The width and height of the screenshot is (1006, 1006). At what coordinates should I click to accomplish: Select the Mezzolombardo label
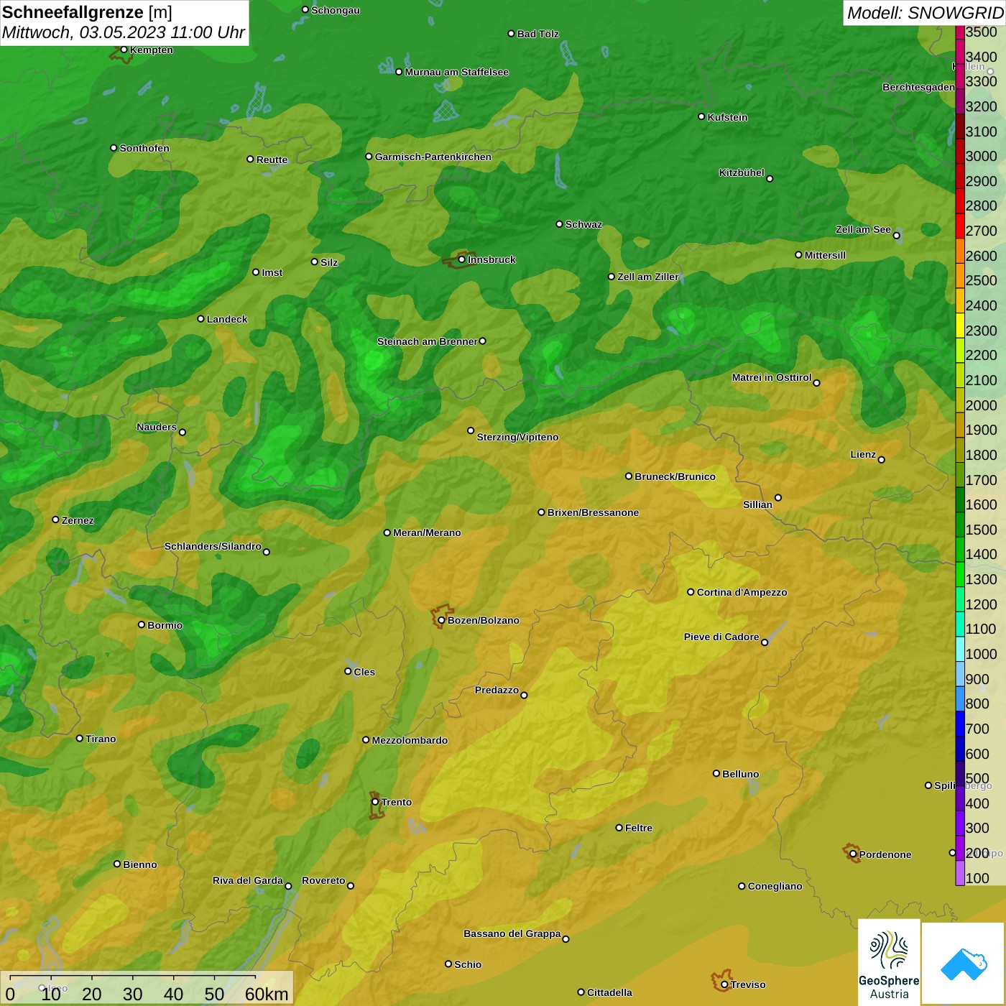coord(410,740)
